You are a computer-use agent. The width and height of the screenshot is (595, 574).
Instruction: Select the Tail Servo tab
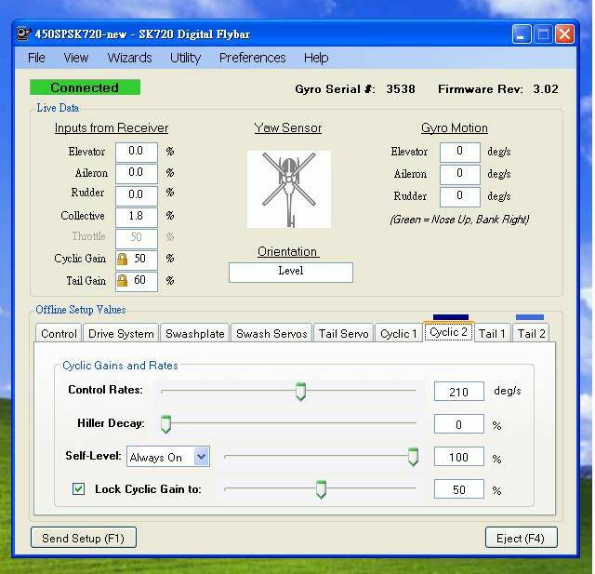point(343,334)
